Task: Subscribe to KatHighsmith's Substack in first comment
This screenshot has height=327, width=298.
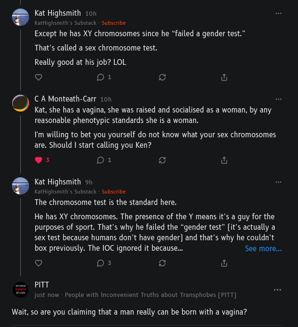Action: pyautogui.click(x=114, y=23)
